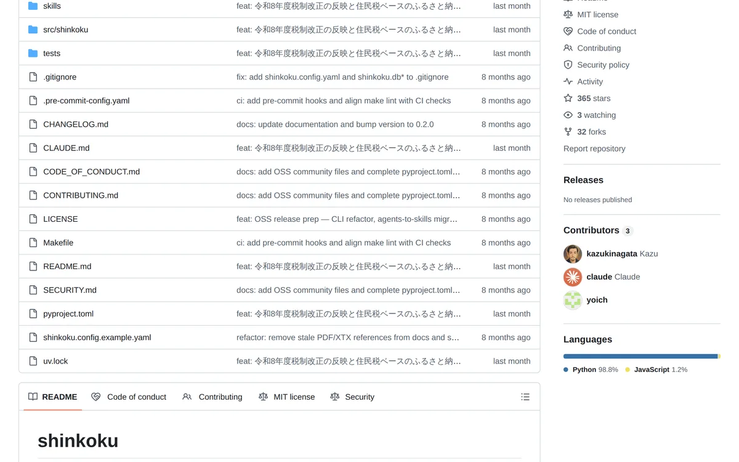Open the CLAUDE.md file
This screenshot has width=739, height=462.
click(x=66, y=148)
